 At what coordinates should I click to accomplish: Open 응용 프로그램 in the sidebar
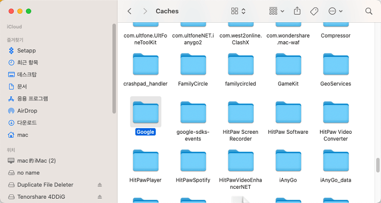(32, 99)
